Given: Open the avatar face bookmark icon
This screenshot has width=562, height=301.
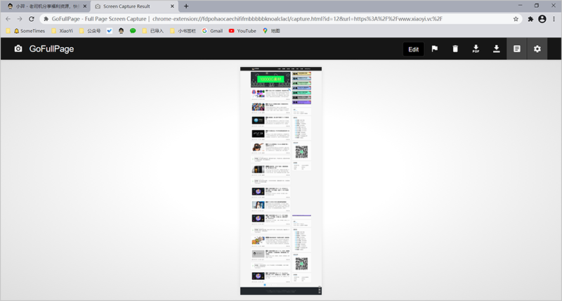Looking at the screenshot, I should [x=121, y=31].
